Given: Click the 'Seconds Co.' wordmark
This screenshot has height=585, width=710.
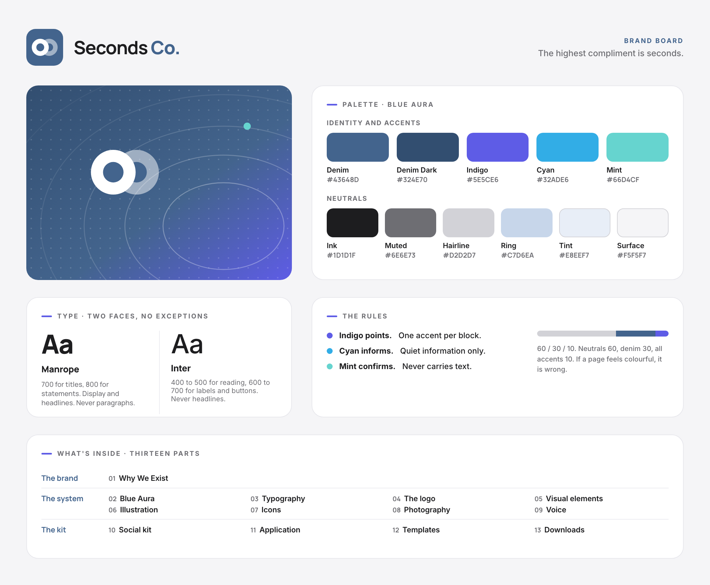Looking at the screenshot, I should (127, 48).
